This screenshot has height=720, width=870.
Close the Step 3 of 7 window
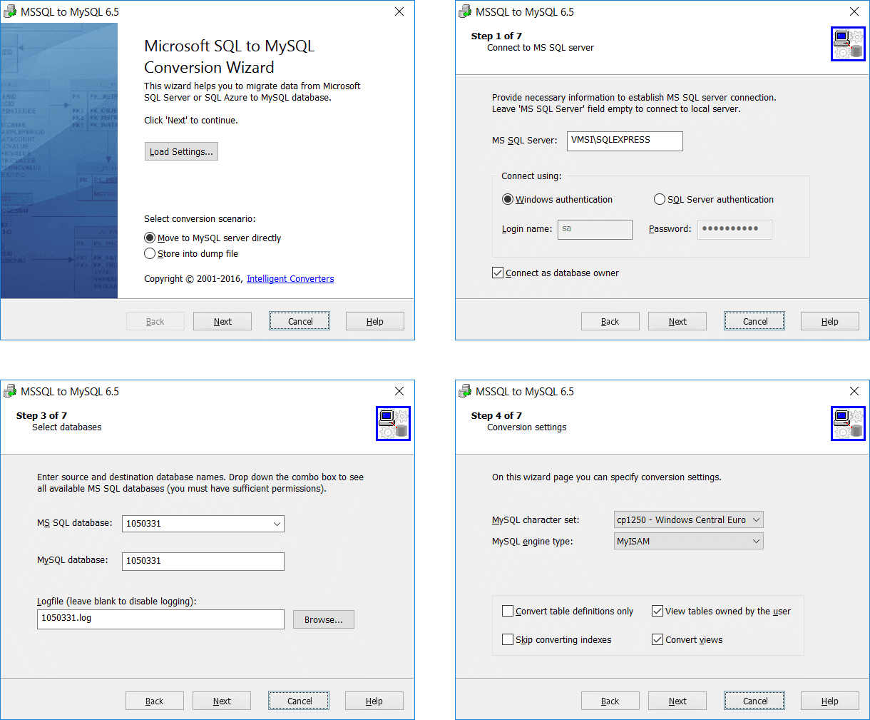pos(399,391)
